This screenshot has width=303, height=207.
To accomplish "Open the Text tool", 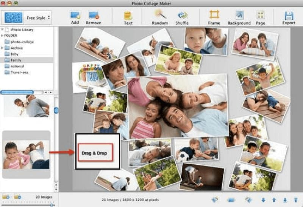I will 128,15.
